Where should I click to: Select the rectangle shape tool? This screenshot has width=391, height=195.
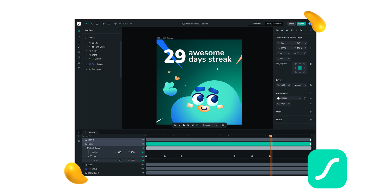tap(97, 24)
